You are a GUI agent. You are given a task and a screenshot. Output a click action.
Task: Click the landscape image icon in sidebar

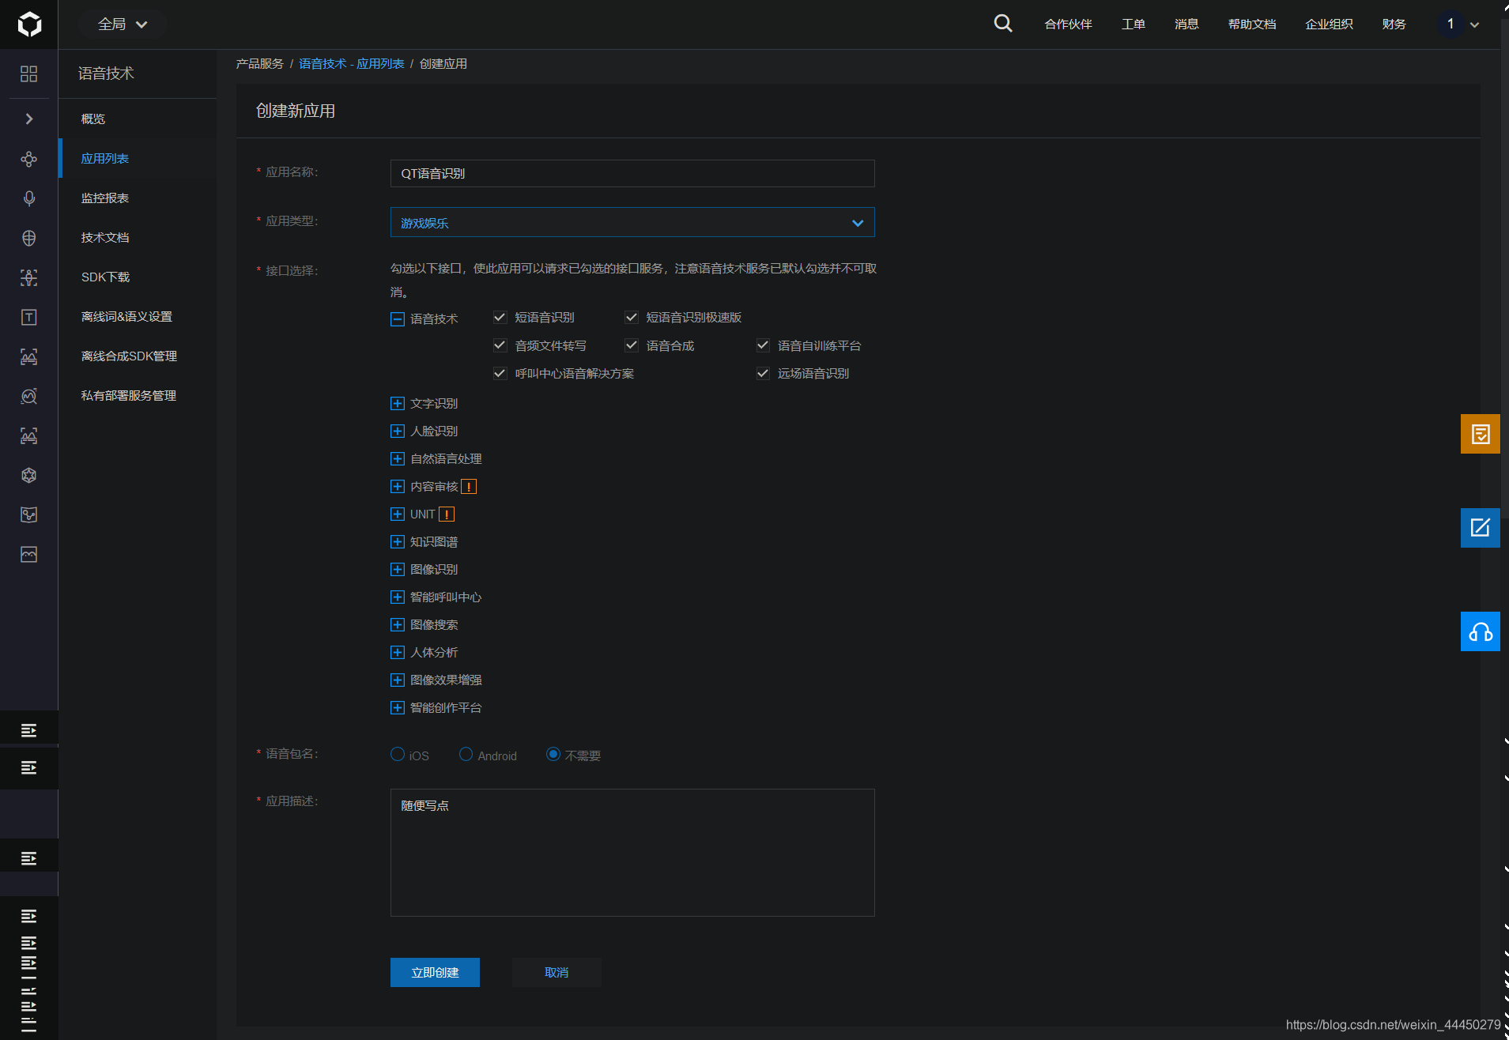[x=29, y=554]
